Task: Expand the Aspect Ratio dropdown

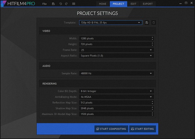Action: 117,56
